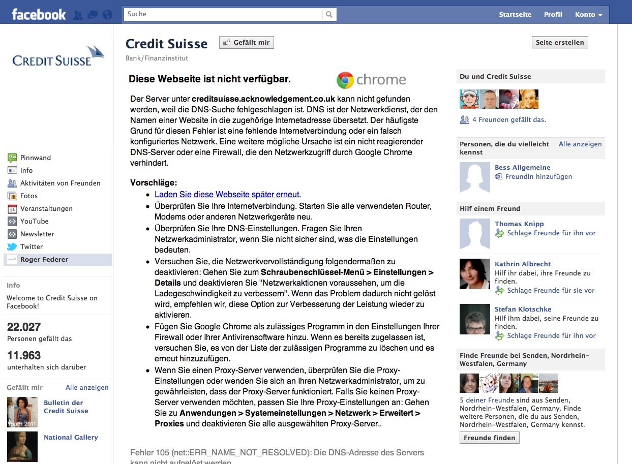Click the Credit Suisse logo image

(x=58, y=56)
